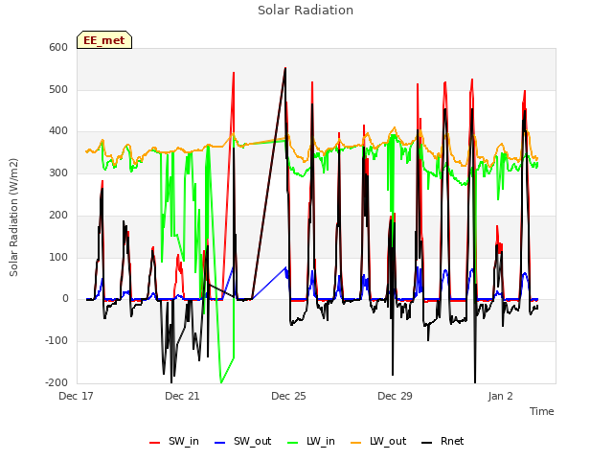Click the 600 y-axis tick label

click(58, 47)
